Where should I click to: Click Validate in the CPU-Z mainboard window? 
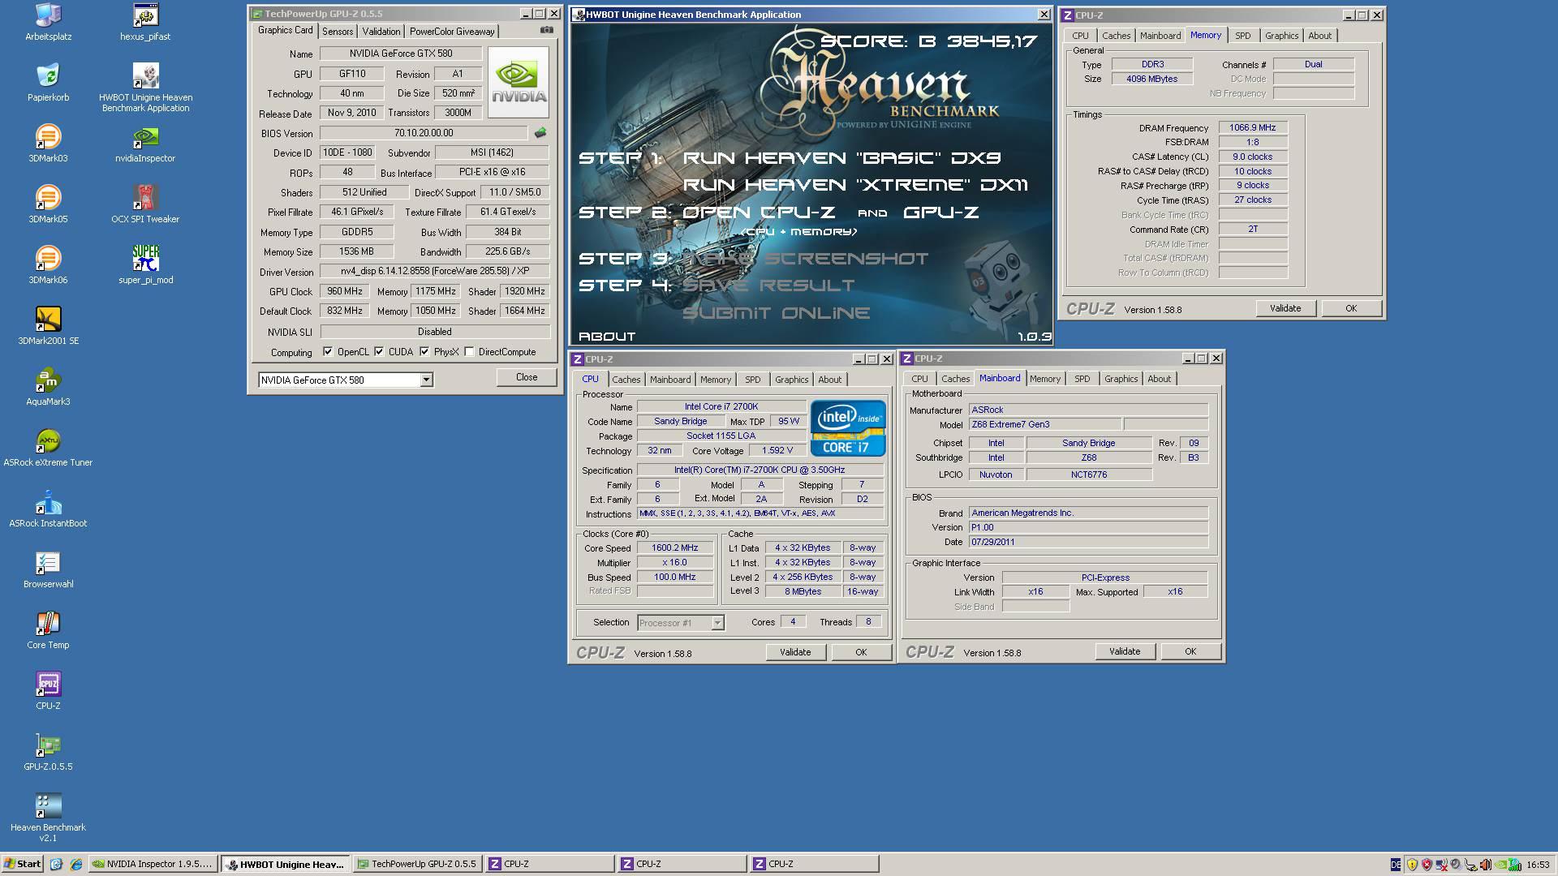coord(1125,651)
